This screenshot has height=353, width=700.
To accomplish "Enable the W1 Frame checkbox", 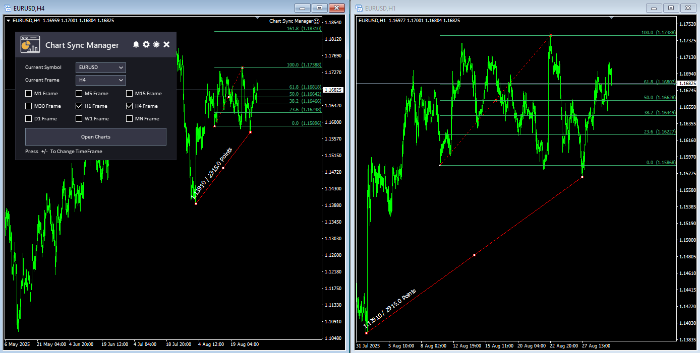I will tap(79, 119).
